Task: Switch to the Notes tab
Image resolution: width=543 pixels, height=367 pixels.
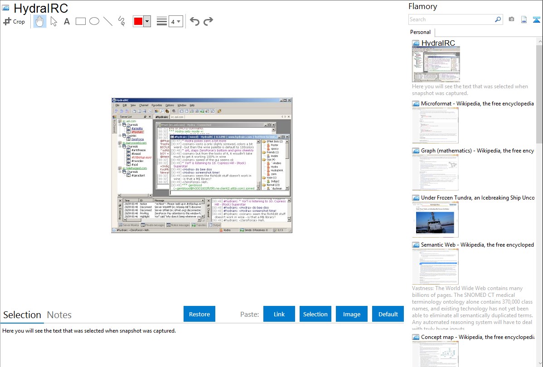Action: point(59,315)
